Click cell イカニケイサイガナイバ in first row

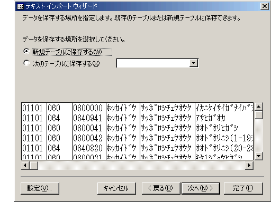coord(224,108)
